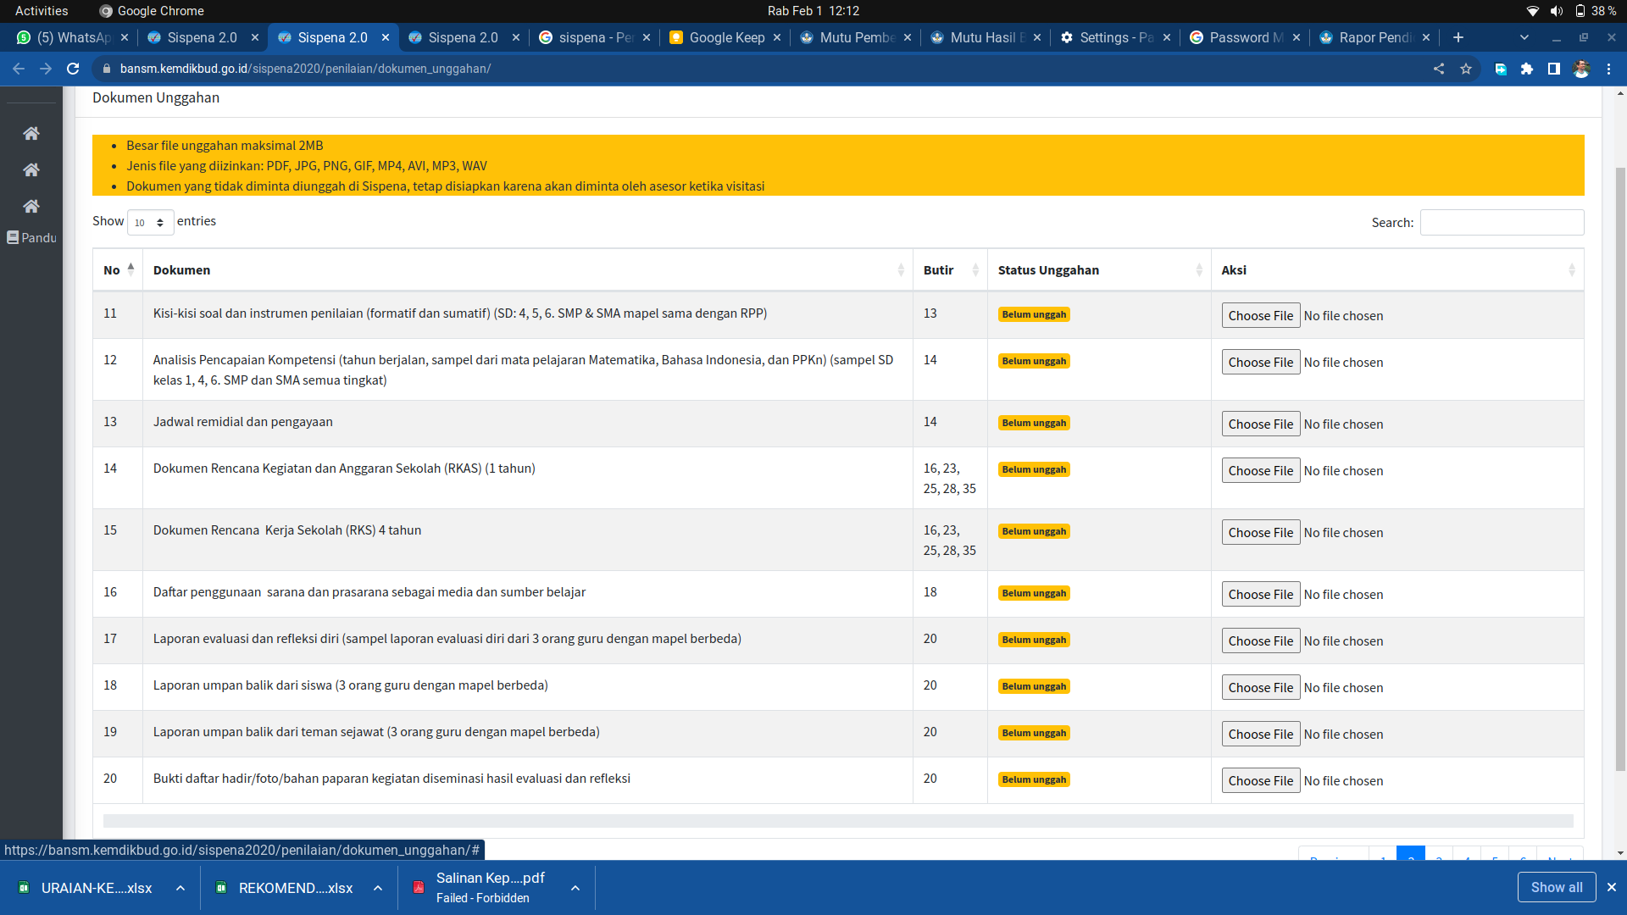Choose File for Bukti daftar hadir diseminasi
The height and width of the screenshot is (915, 1627).
(1261, 780)
